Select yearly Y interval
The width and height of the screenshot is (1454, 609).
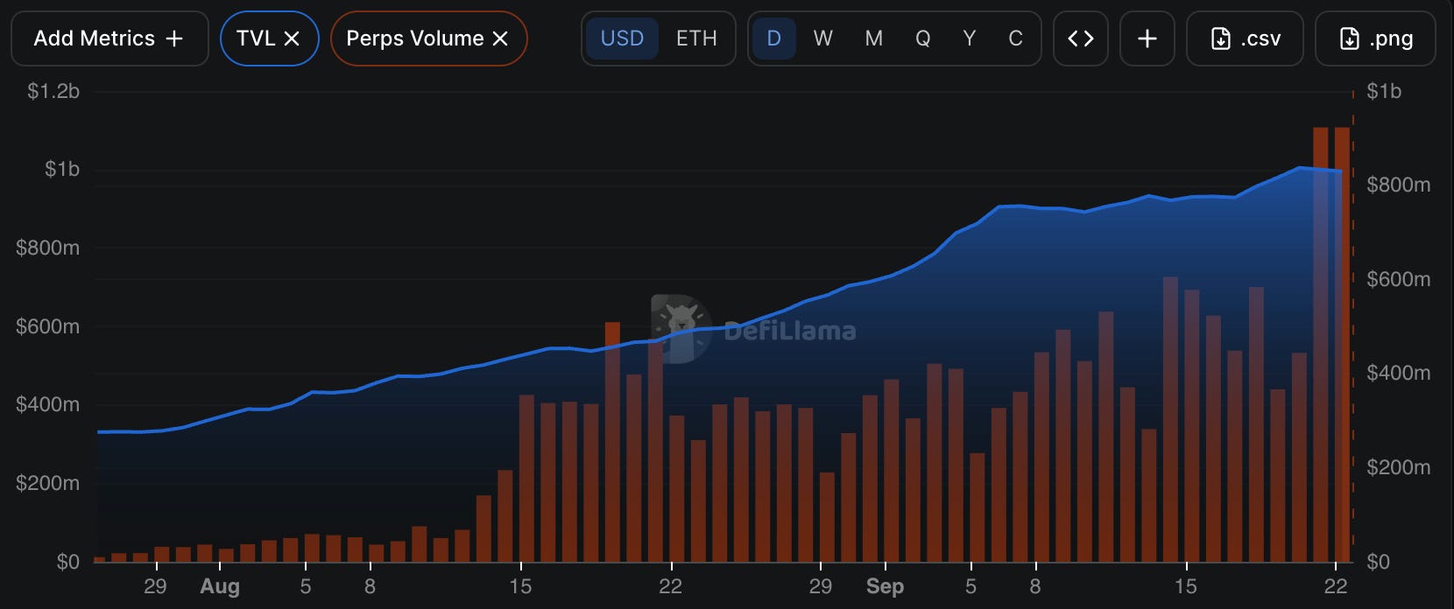click(x=969, y=38)
